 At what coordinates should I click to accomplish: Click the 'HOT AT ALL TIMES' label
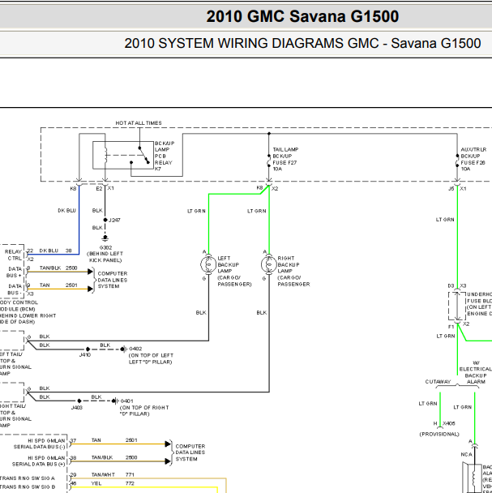coord(139,123)
